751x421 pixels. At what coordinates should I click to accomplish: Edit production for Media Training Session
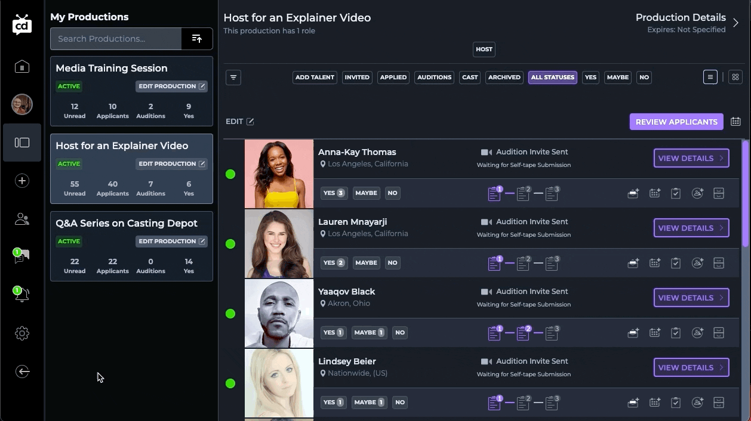click(x=171, y=86)
